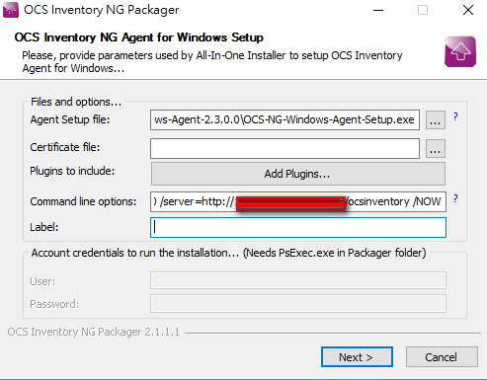Open help for Agent Setup file
The image size is (487, 380).
pos(455,116)
